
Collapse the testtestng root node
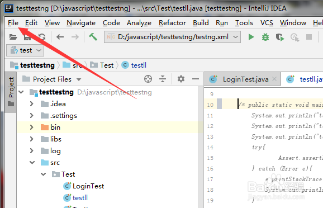(21, 92)
